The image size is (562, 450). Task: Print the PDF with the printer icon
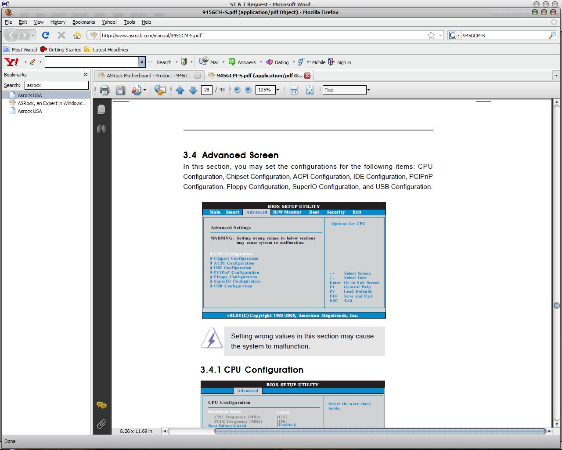(104, 90)
